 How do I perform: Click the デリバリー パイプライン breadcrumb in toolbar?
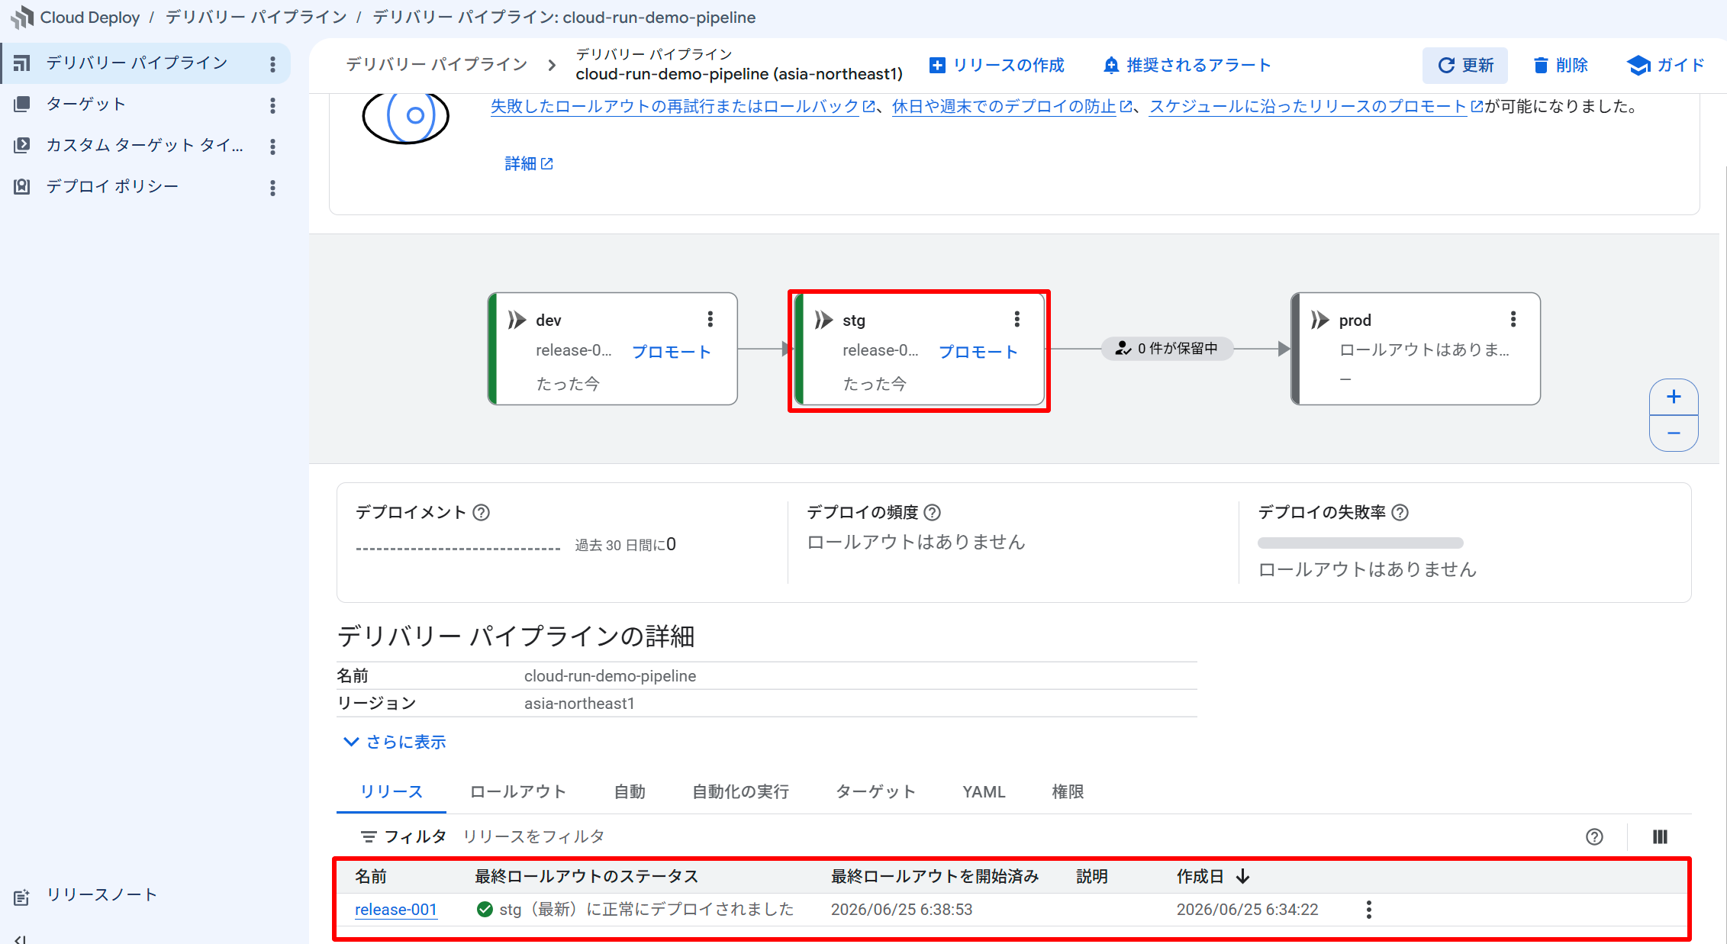click(x=437, y=65)
